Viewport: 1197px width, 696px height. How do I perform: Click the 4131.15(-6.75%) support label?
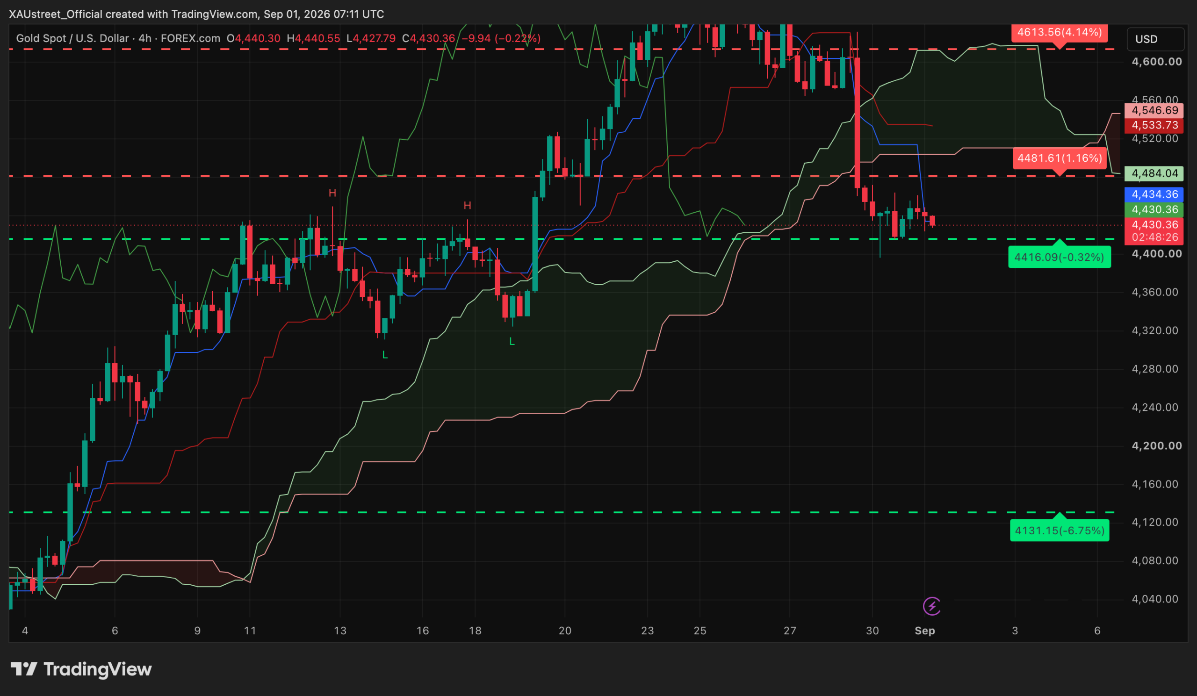(x=1059, y=531)
